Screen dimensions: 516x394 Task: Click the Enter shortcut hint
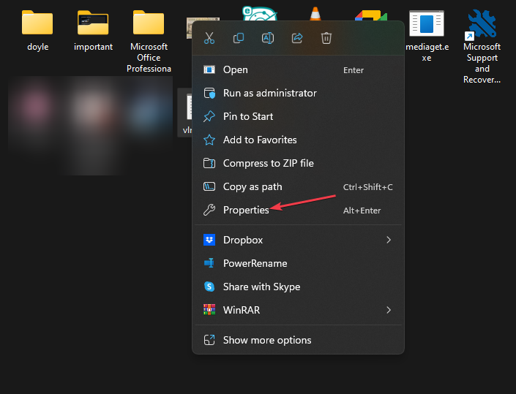[353, 70]
